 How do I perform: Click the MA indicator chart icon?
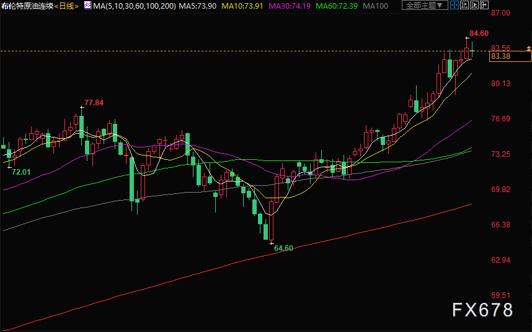87,5
